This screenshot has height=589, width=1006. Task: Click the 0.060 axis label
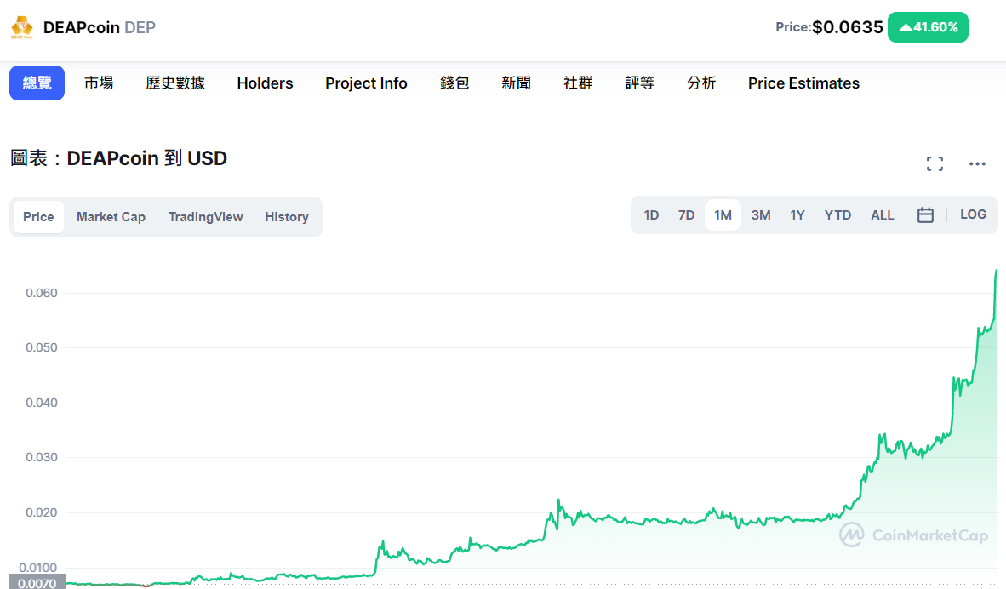42,293
